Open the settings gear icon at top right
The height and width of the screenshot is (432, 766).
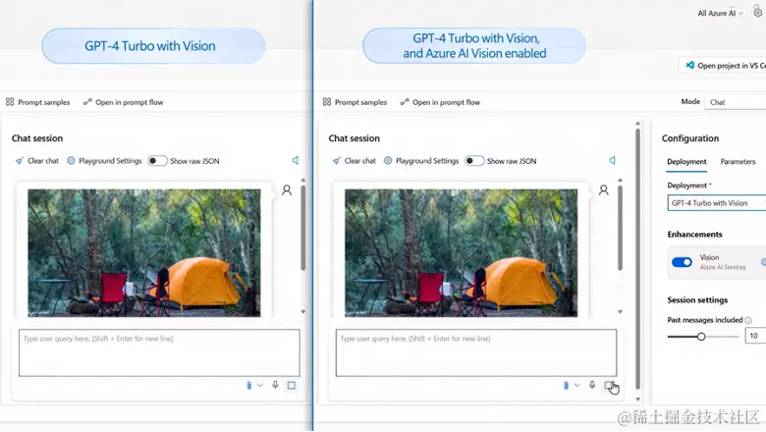tap(758, 12)
